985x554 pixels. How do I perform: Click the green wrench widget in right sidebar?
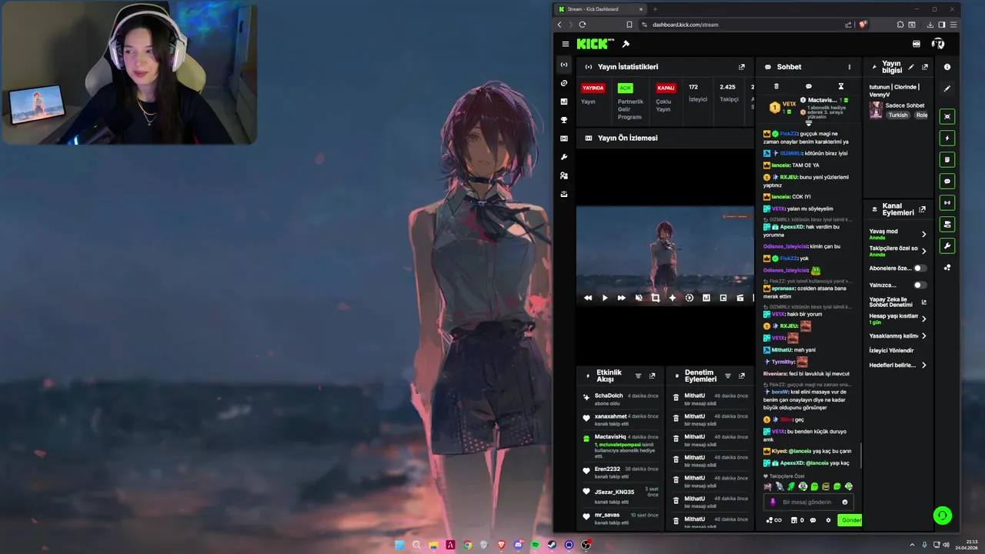pos(947,246)
